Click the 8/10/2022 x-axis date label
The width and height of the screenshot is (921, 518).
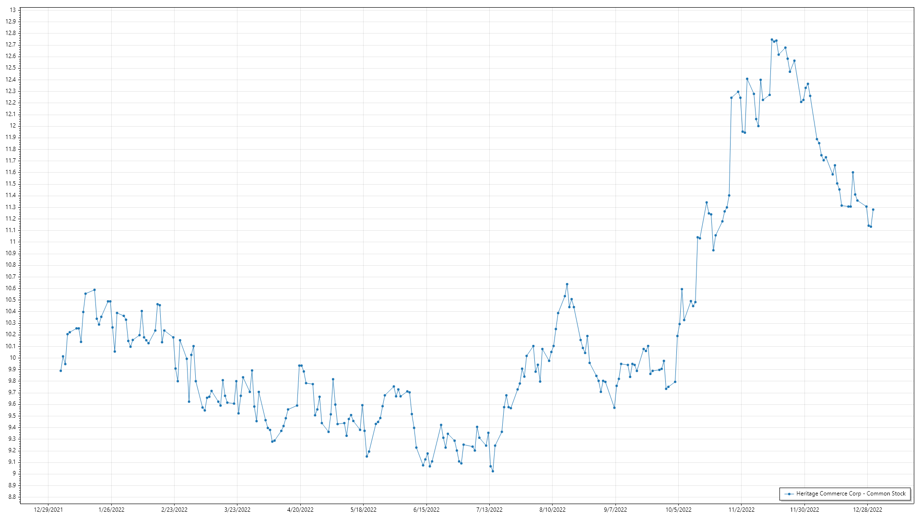point(552,509)
